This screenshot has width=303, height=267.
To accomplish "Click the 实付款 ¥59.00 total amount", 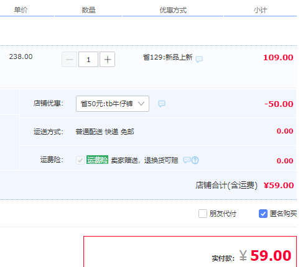I will point(265,256).
